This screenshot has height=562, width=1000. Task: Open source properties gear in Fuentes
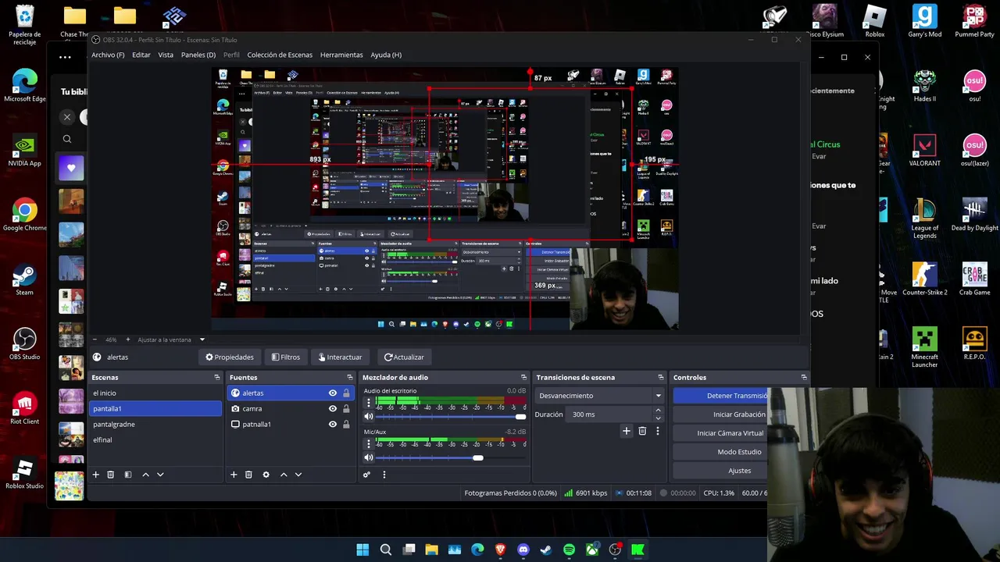[x=266, y=475]
